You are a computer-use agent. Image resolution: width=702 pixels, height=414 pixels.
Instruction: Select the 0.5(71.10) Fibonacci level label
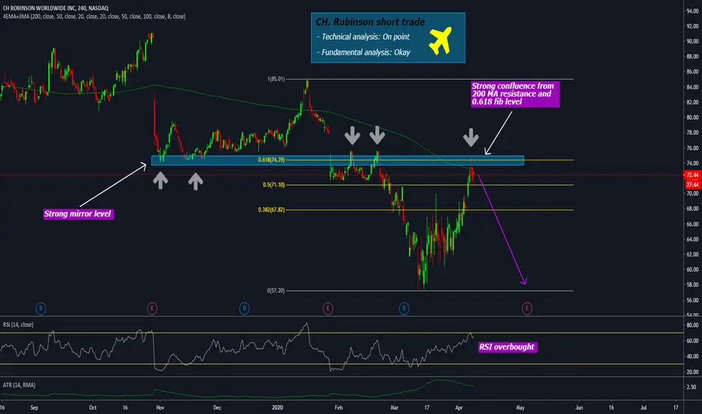coord(274,185)
